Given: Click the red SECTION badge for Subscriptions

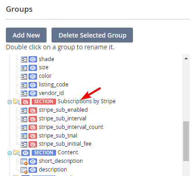Looking at the screenshot, I should coord(44,102).
